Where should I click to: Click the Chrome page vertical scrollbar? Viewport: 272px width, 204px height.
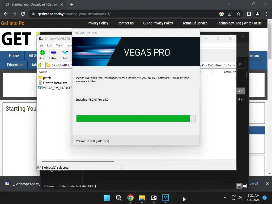coord(270,41)
